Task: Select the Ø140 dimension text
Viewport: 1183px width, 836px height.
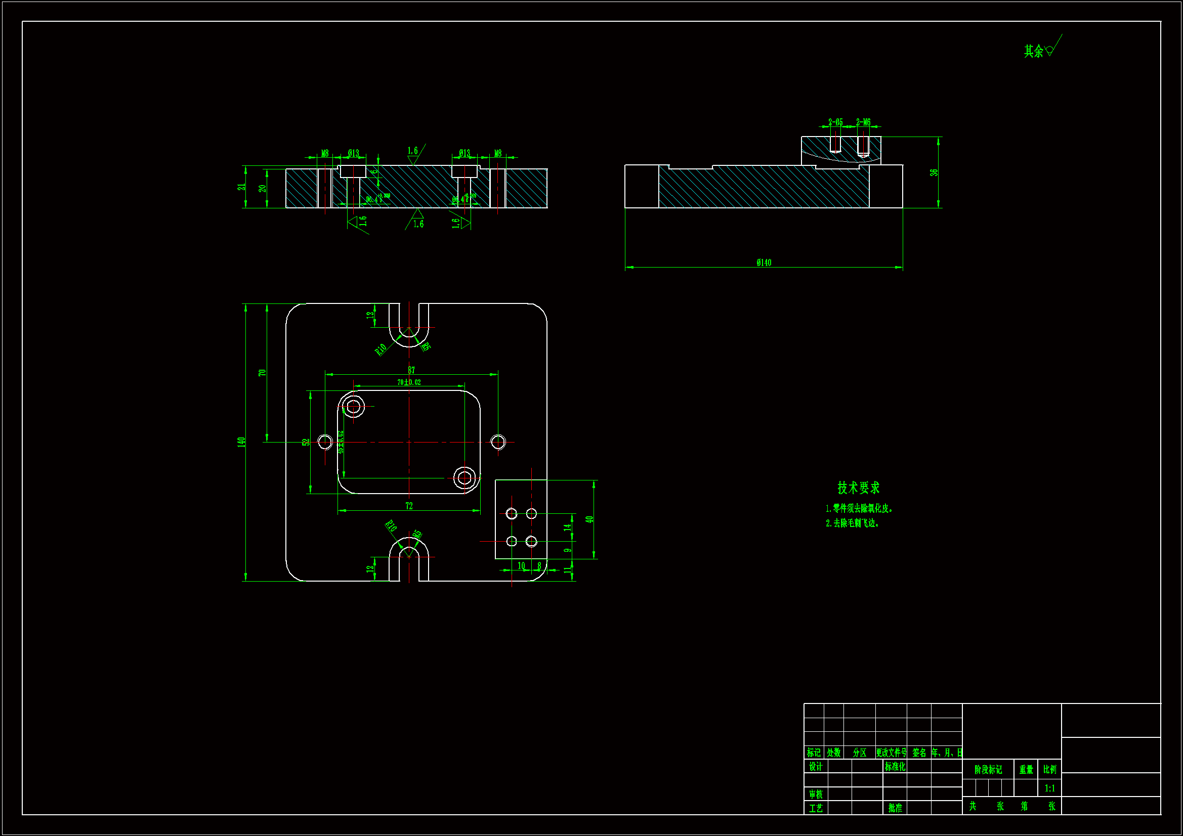Action: (764, 262)
